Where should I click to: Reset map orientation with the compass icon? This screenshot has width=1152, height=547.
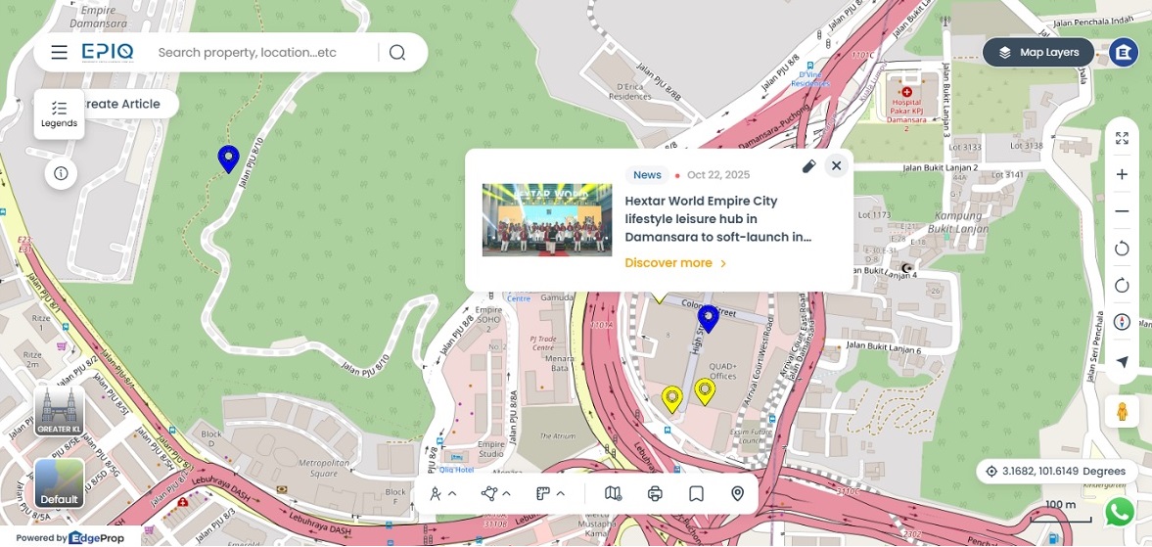click(1122, 322)
